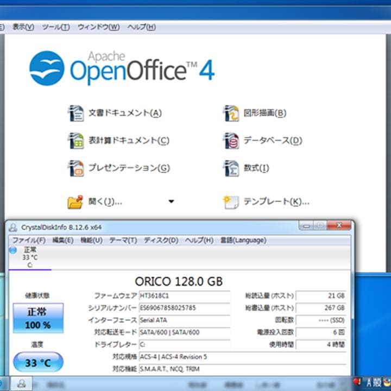Minimize the CrystalDiskInfo window
This screenshot has width=391, height=391.
(x=306, y=226)
